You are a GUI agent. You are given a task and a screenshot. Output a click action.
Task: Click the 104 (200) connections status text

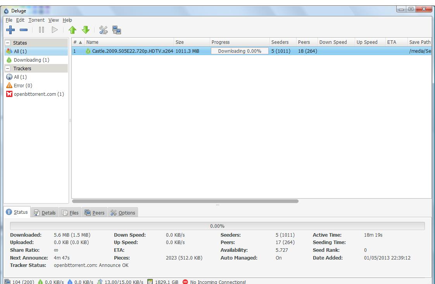[x=23, y=282]
